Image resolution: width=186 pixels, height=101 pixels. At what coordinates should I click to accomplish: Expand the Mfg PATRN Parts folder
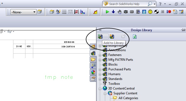pyautogui.click(x=100, y=60)
